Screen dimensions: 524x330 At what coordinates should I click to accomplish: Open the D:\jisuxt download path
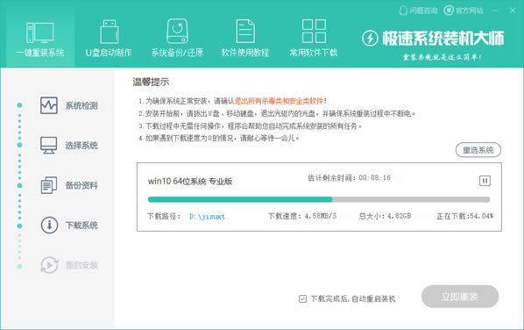click(x=207, y=216)
